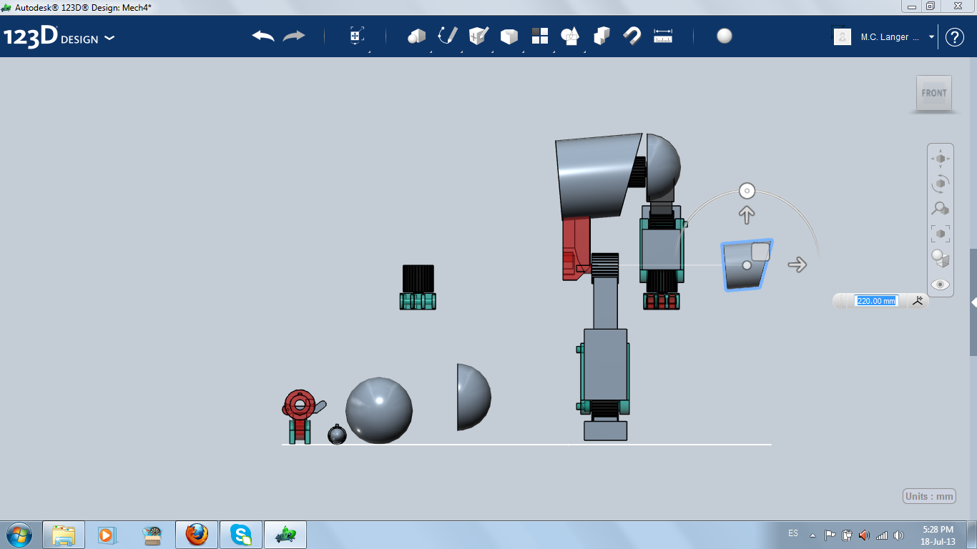This screenshot has width=977, height=549.
Task: Click the M.C. Langer user name
Action: pos(890,37)
